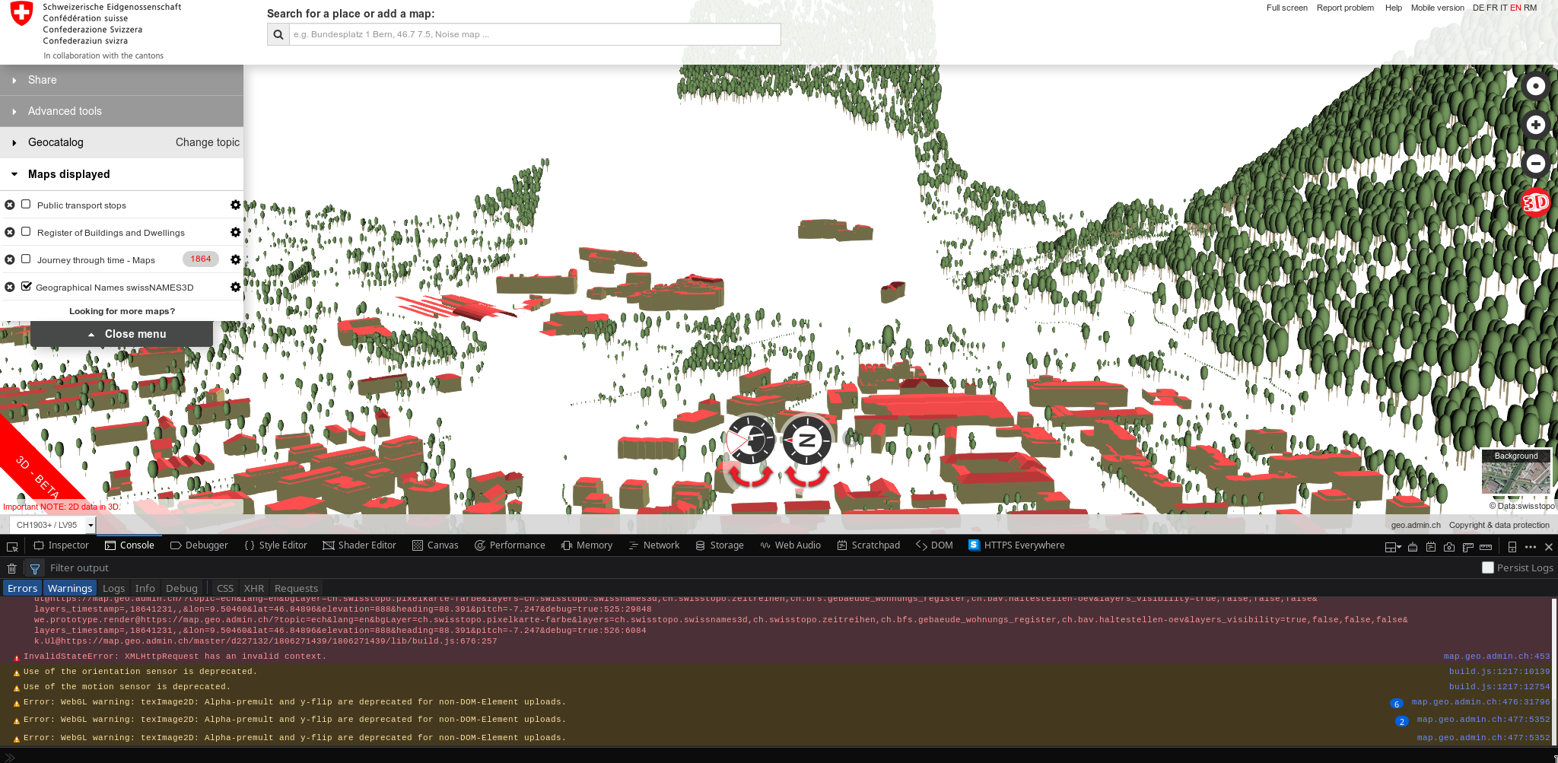1558x763 pixels.
Task: Remove Geographical Names swissNAMES3D layer
Action: tap(10, 288)
